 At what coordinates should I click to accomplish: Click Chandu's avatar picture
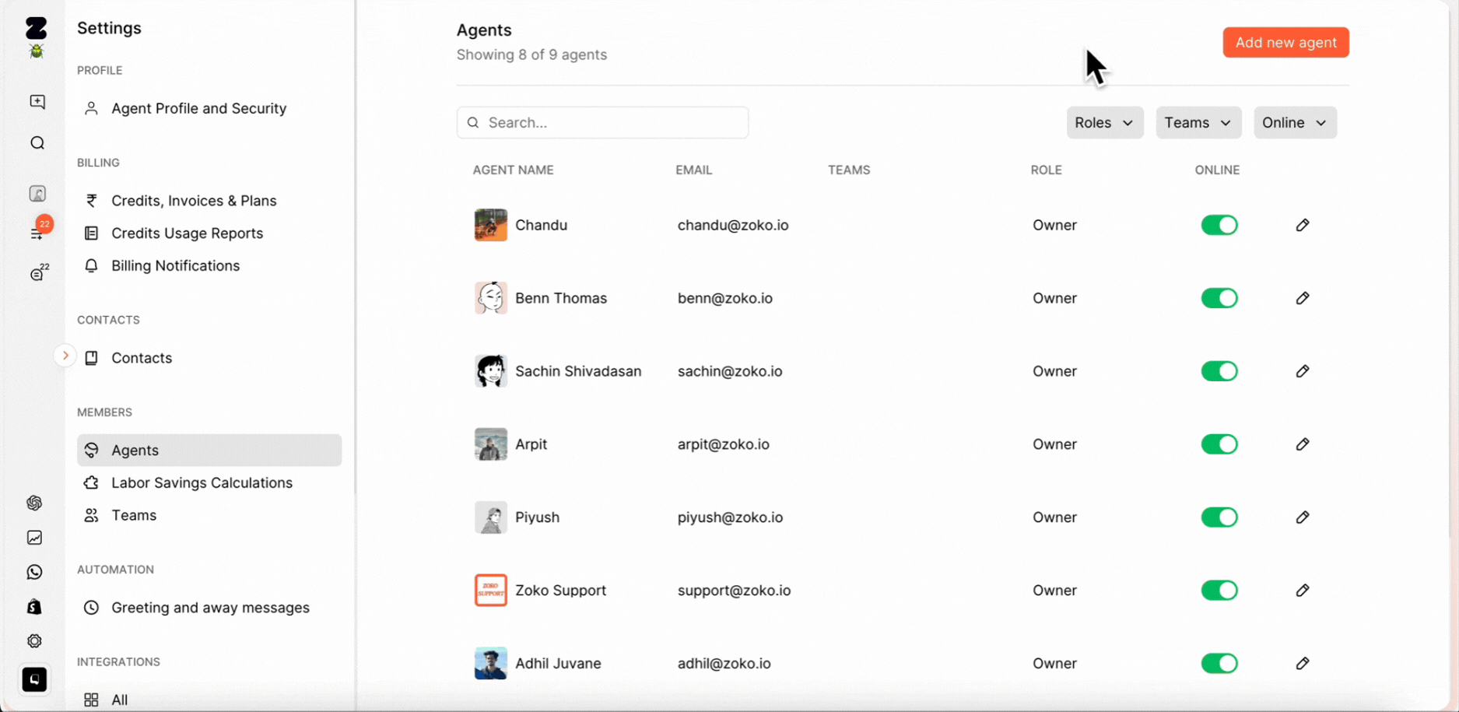coord(491,225)
